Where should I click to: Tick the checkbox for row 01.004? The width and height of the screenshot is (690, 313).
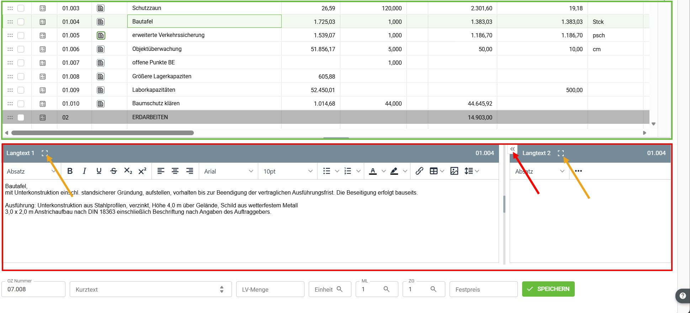tap(21, 22)
